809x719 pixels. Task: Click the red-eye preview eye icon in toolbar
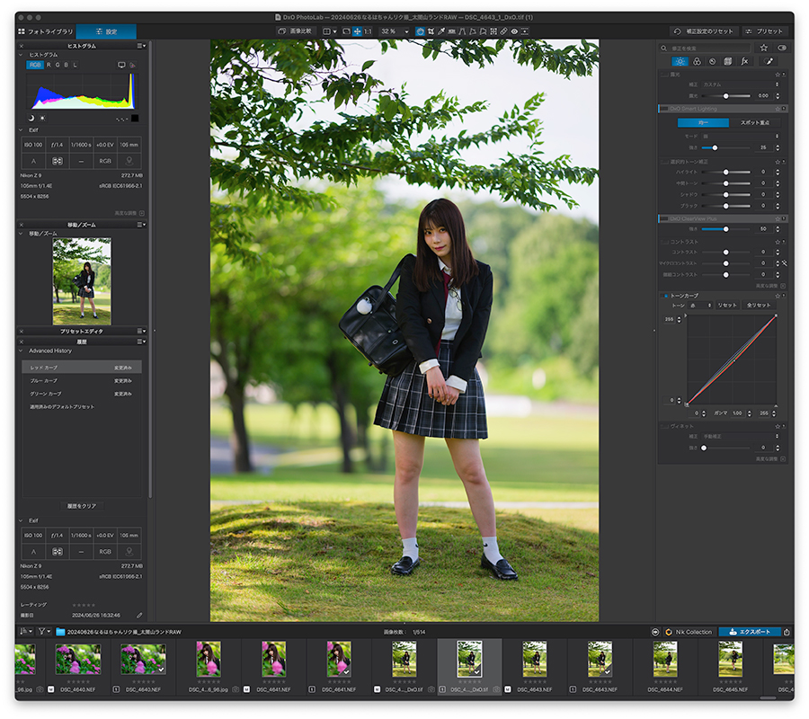tap(514, 31)
